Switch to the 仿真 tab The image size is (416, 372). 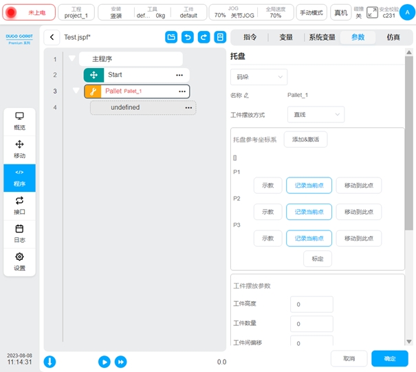(x=393, y=38)
